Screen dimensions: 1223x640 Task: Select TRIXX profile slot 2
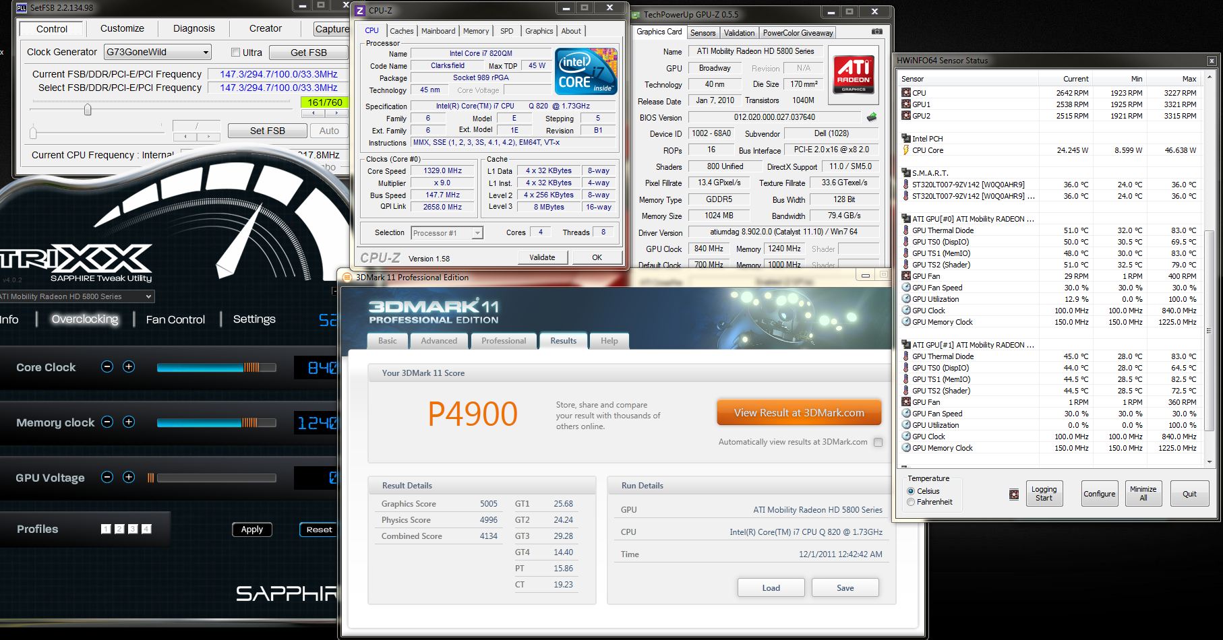click(119, 529)
